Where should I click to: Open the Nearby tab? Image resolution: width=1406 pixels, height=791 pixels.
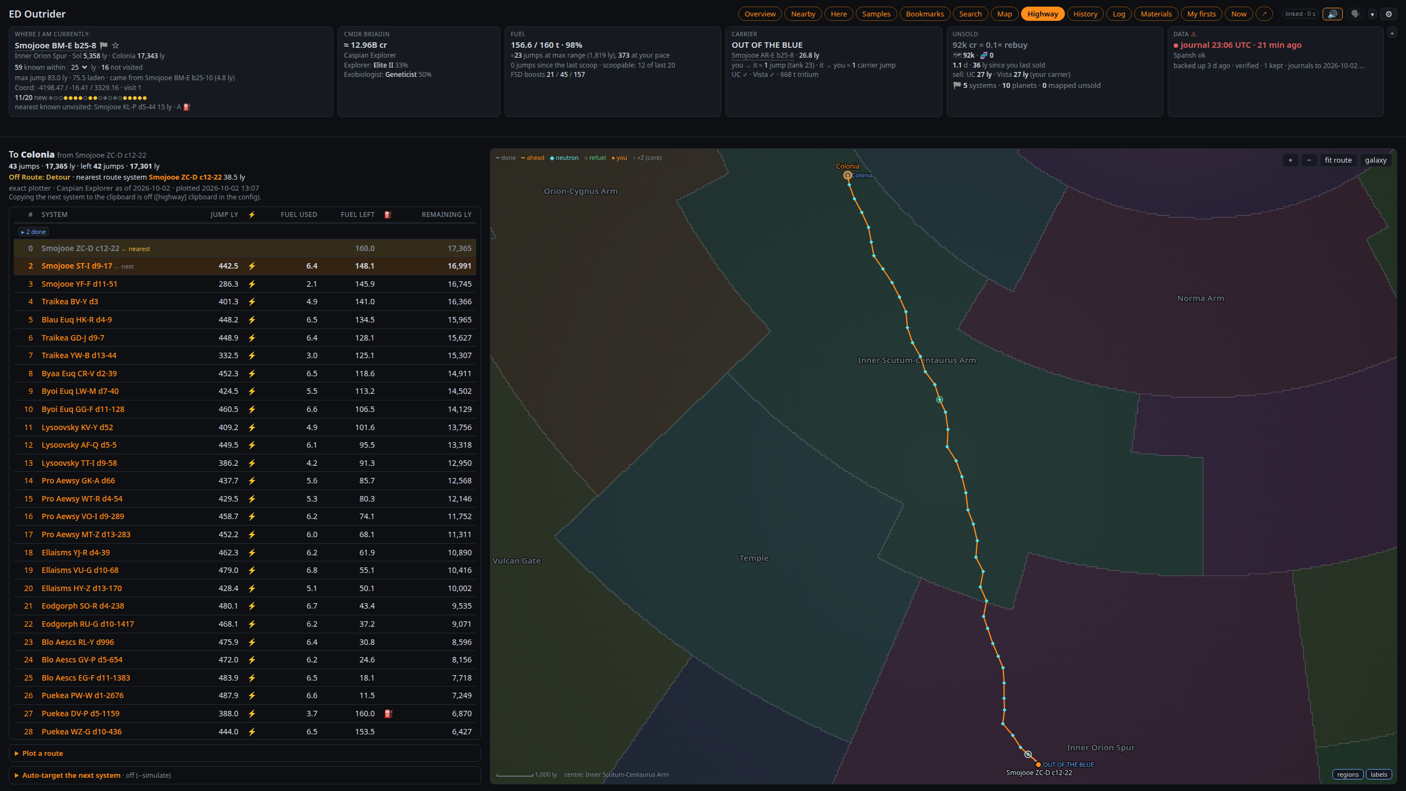803,14
